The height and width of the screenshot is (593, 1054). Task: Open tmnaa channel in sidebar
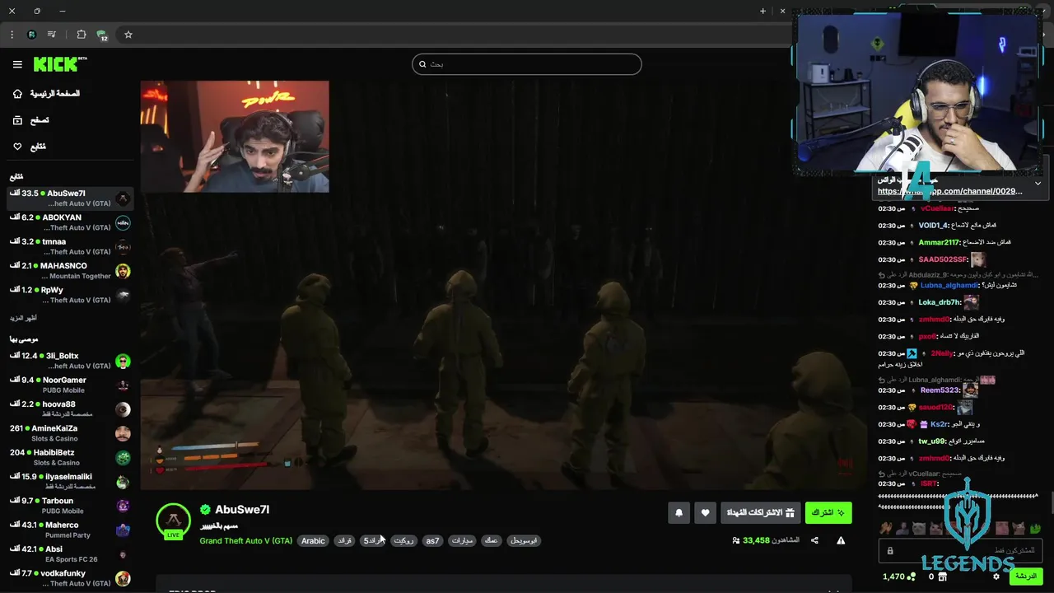pyautogui.click(x=69, y=246)
